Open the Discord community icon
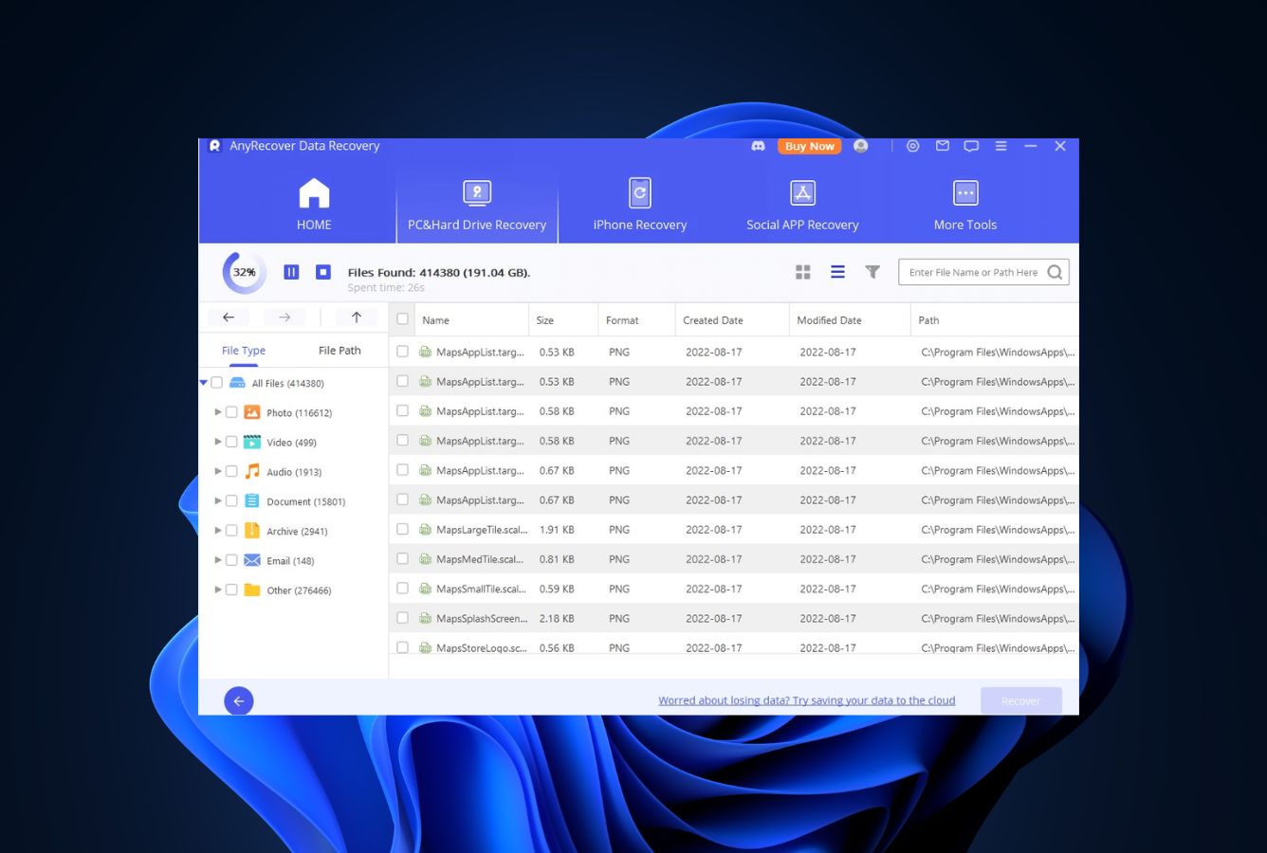1267x853 pixels. pos(758,146)
